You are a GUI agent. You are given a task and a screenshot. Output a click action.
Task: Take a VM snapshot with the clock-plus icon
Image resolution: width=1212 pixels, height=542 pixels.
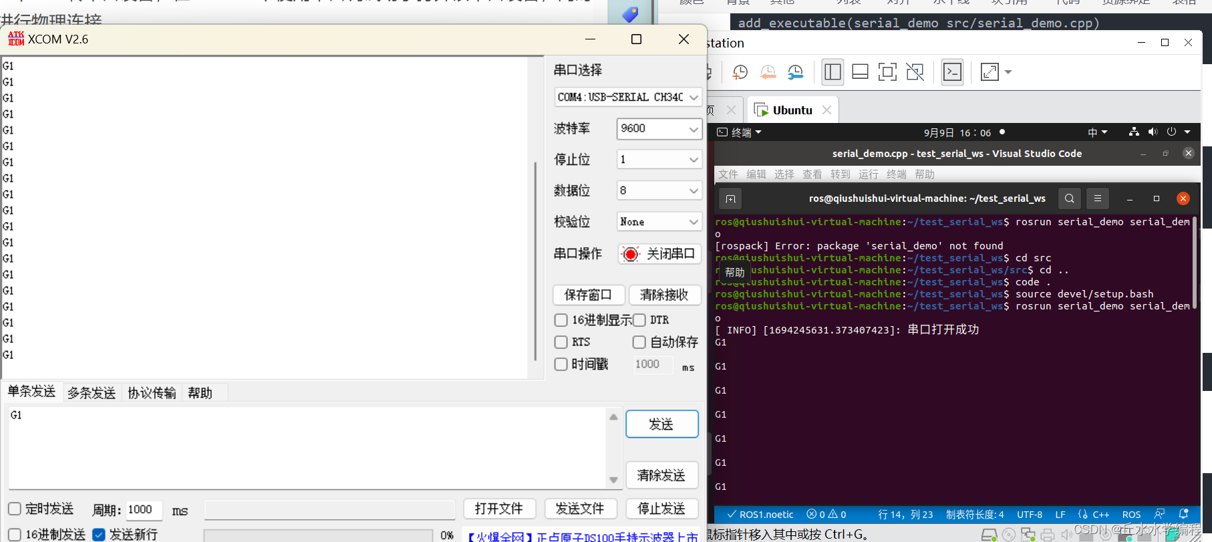[740, 72]
